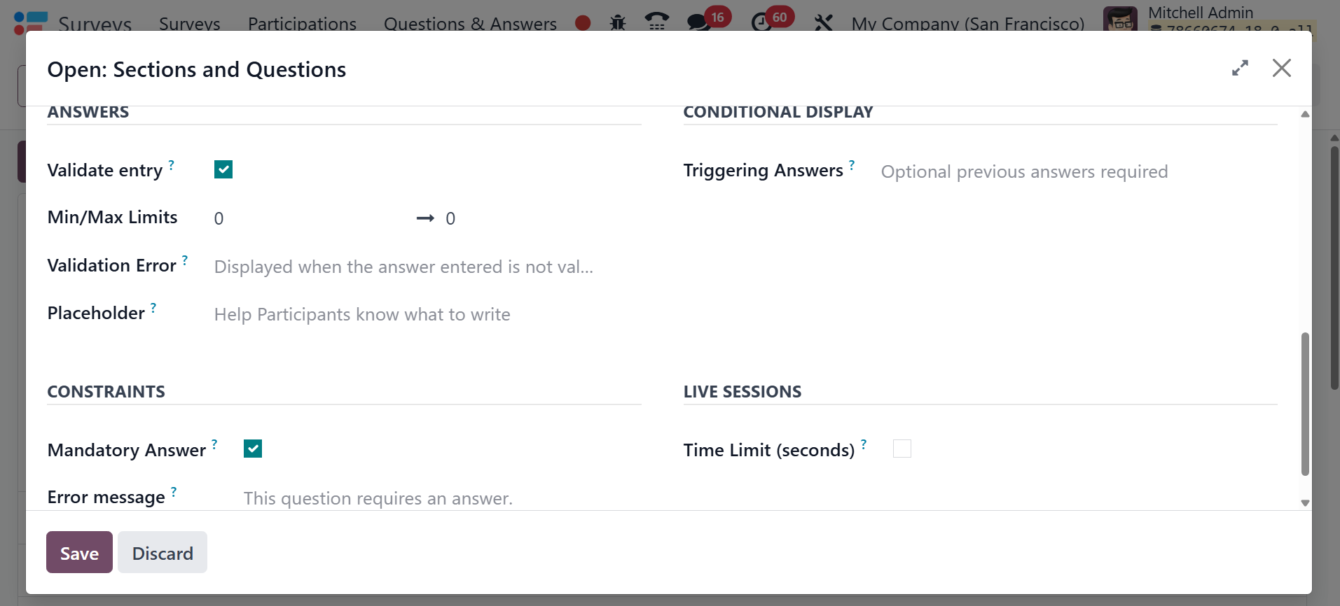Click the red recording indicator icon
The image size is (1340, 606).
click(583, 23)
